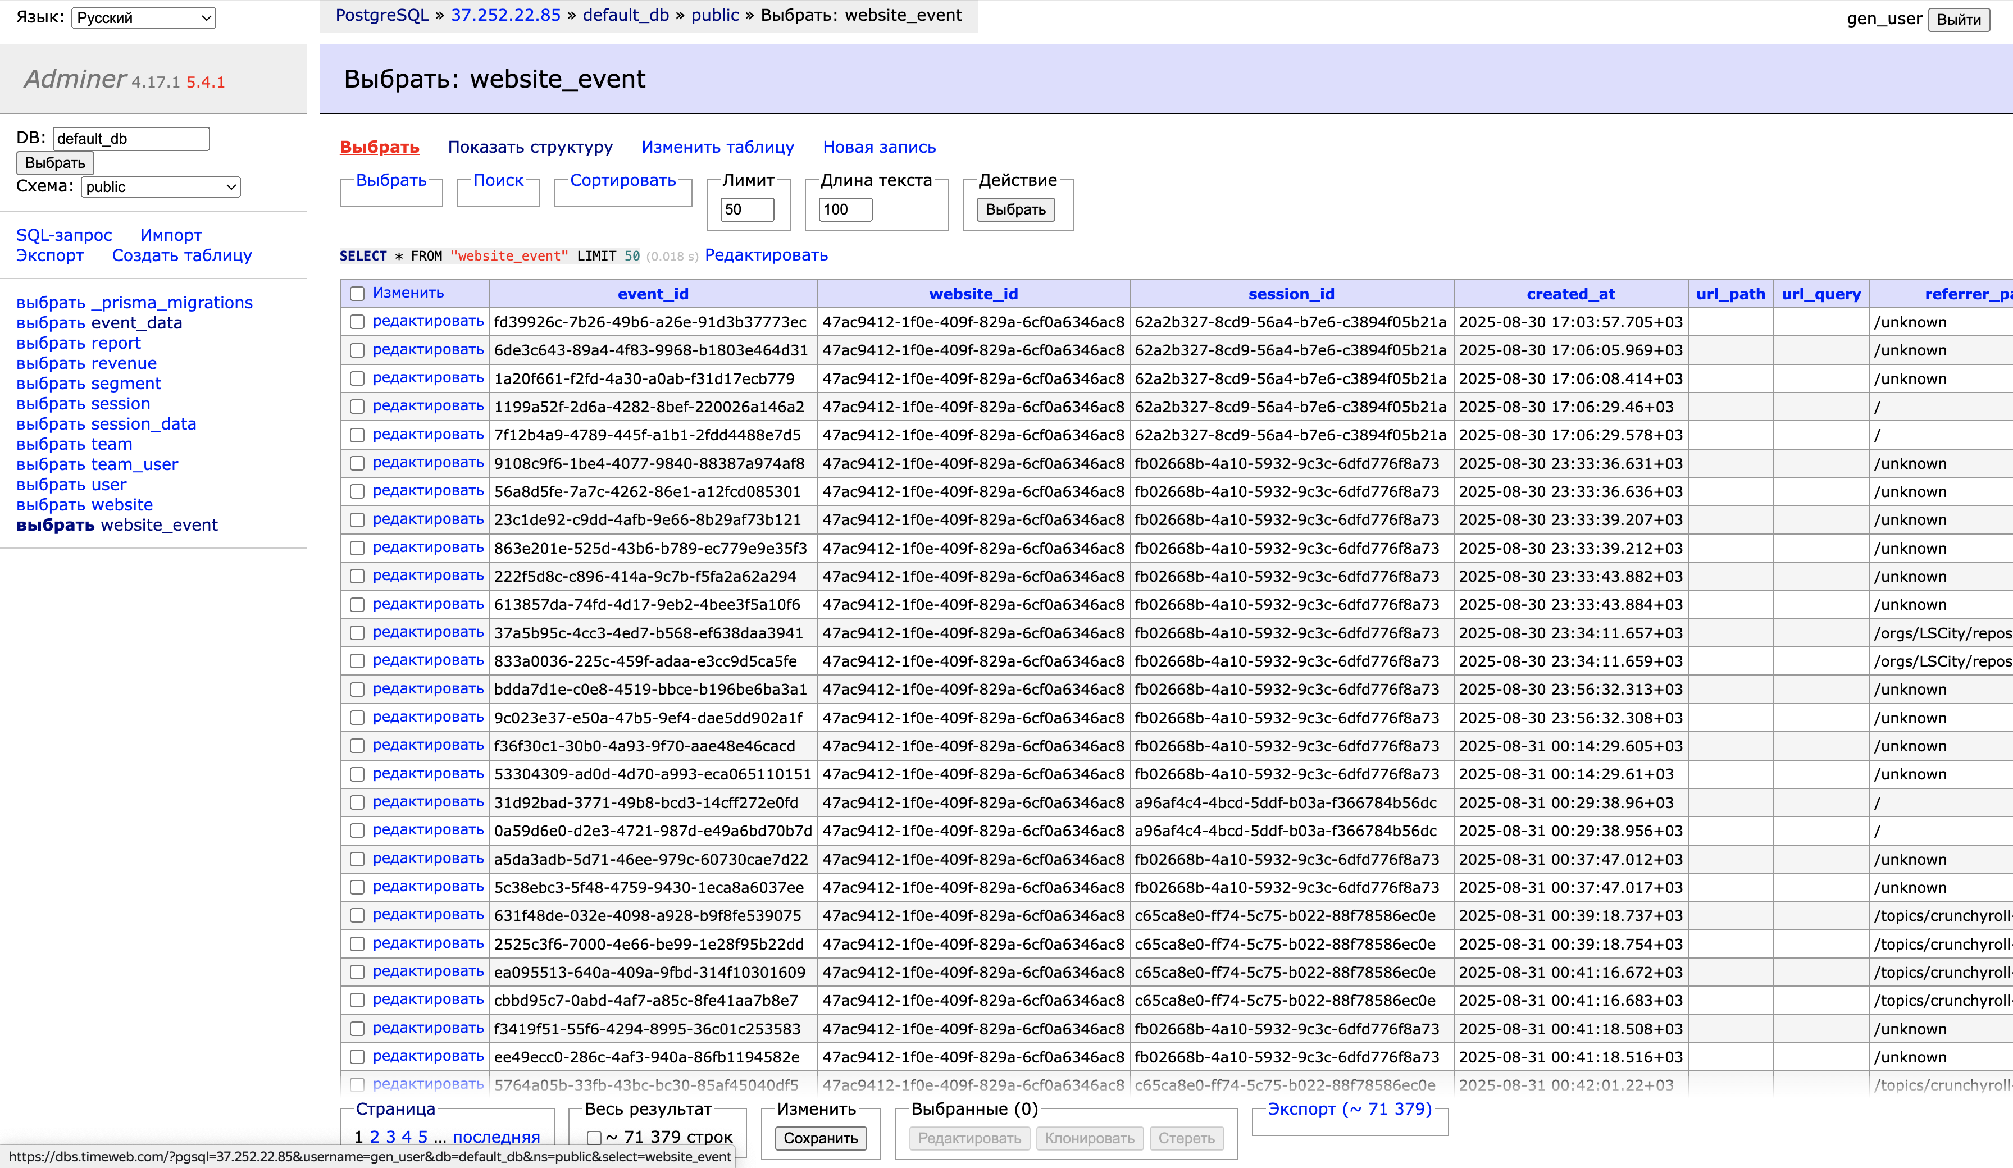This screenshot has height=1168, width=2013.
Task: Check the first row's checkbox
Action: [357, 322]
